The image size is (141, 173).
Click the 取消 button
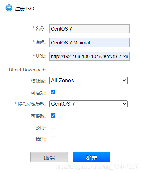pos(49,157)
